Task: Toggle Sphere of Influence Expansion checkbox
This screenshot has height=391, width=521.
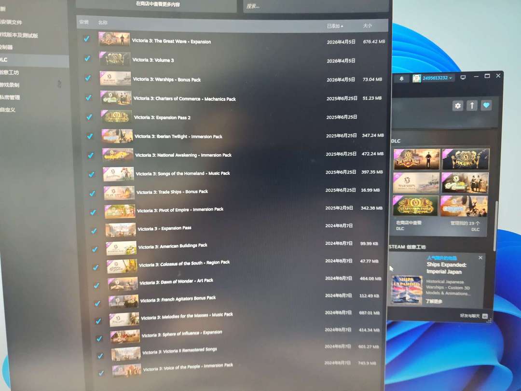Action: 99,339
